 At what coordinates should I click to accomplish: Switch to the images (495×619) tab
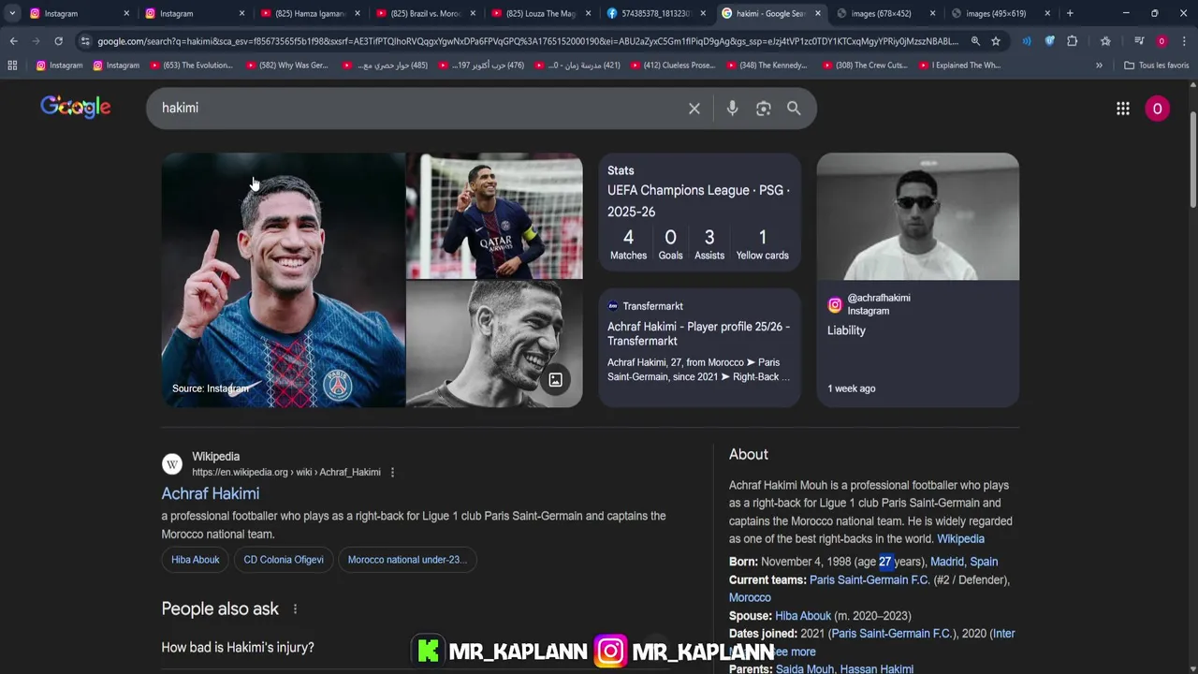tap(1001, 13)
